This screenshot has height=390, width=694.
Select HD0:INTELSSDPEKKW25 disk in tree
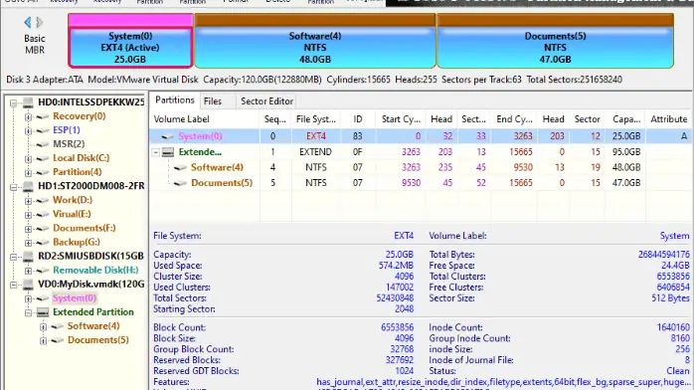tap(91, 102)
